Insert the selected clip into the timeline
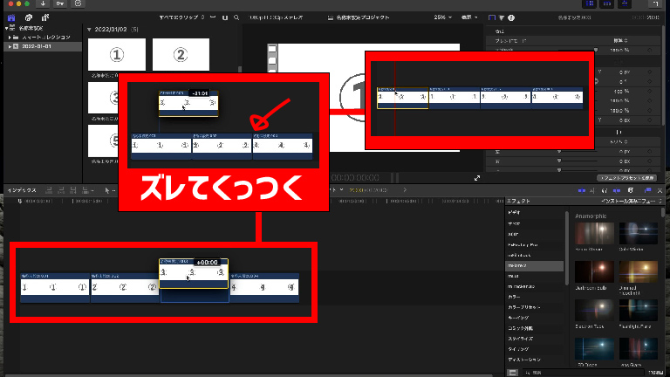Screen dimensions: 670x377 tap(61, 190)
